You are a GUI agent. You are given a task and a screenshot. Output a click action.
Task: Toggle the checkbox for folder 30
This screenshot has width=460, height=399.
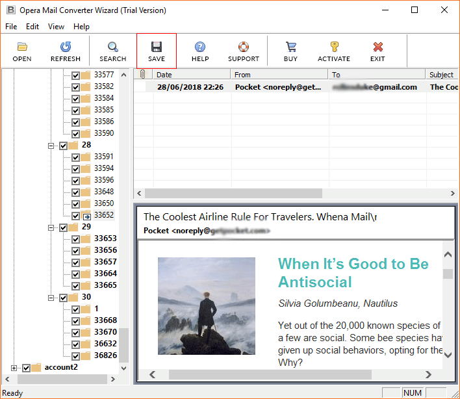coord(64,298)
